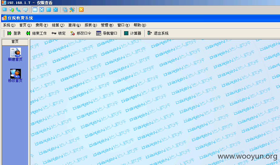Click the 修改口令 toolbar button

click(x=81, y=33)
